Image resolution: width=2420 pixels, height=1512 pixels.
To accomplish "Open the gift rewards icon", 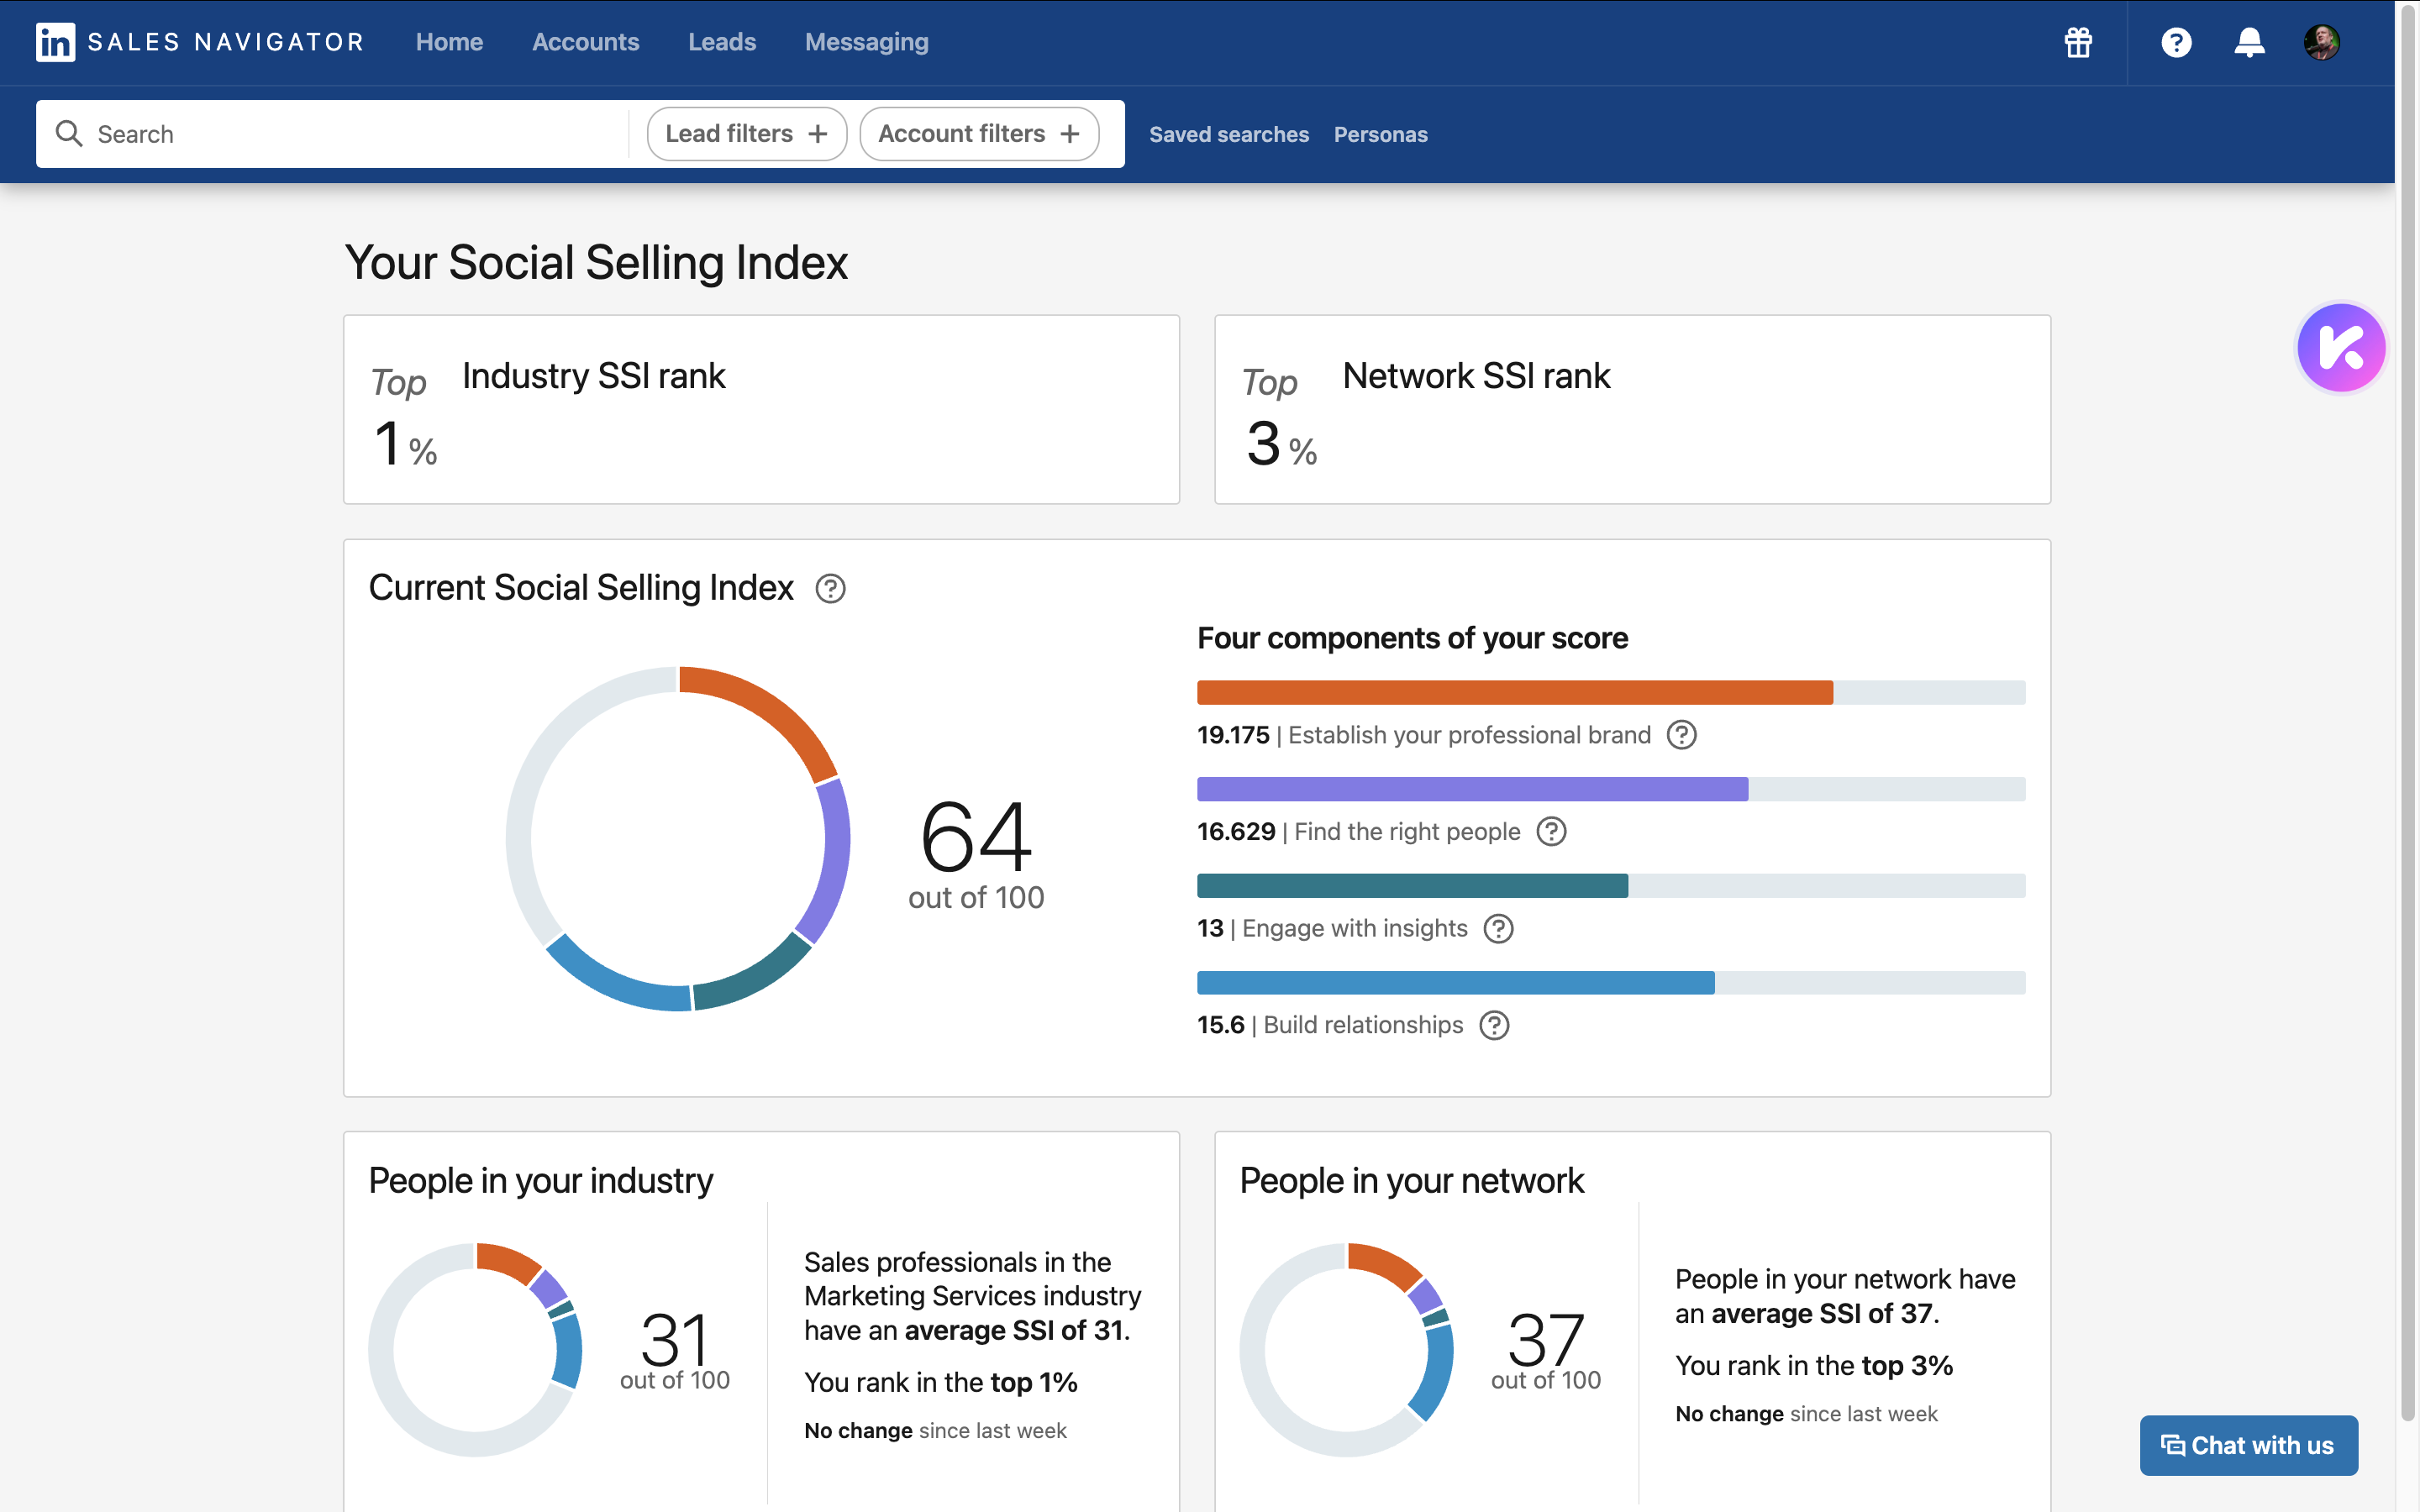I will 2078,42.
